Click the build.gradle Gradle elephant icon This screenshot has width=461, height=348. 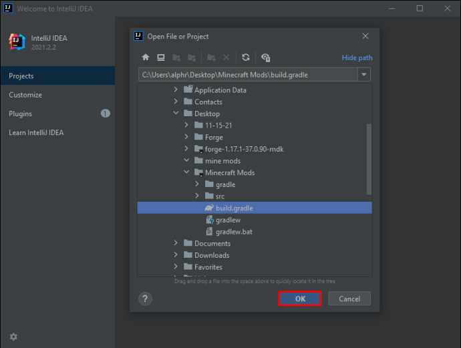pos(209,208)
